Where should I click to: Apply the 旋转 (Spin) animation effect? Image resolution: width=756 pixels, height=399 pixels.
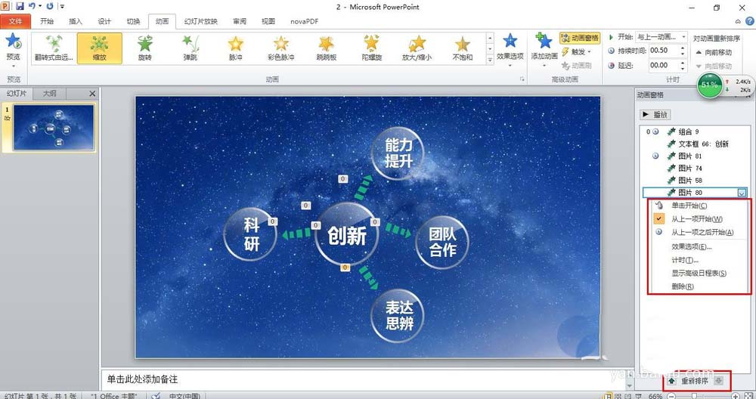[x=144, y=48]
